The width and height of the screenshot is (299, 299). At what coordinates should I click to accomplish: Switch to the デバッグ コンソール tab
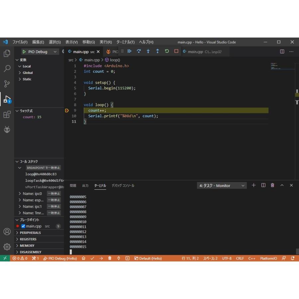(123, 186)
